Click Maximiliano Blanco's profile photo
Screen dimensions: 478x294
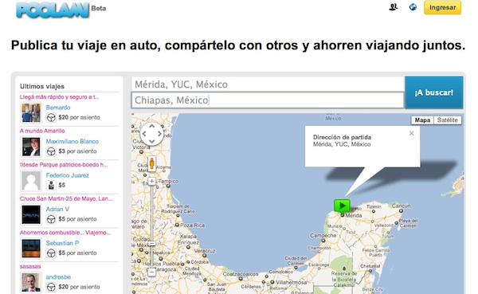(x=31, y=147)
